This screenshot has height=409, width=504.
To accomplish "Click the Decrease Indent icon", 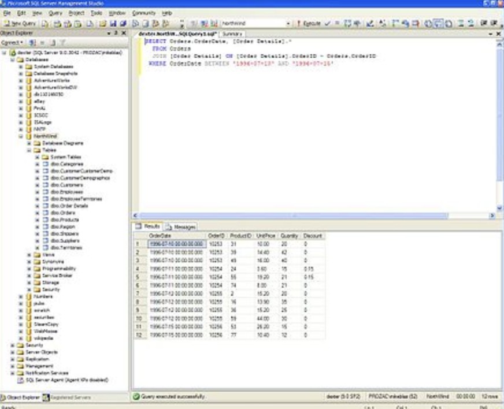I will 484,23.
